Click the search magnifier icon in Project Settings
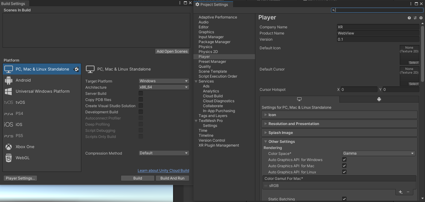425x202 pixels. pos(334,10)
